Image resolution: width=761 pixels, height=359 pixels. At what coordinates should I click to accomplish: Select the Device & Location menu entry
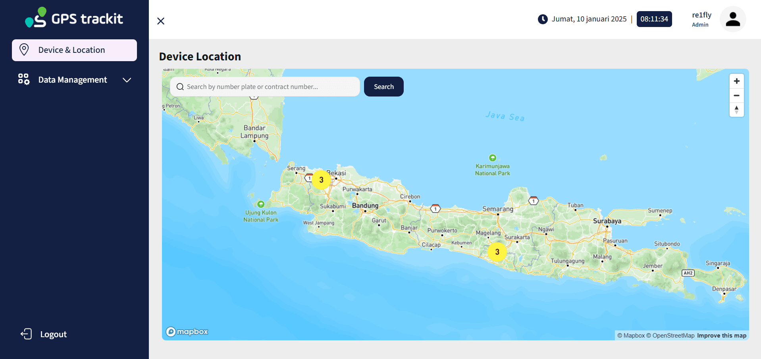point(72,50)
